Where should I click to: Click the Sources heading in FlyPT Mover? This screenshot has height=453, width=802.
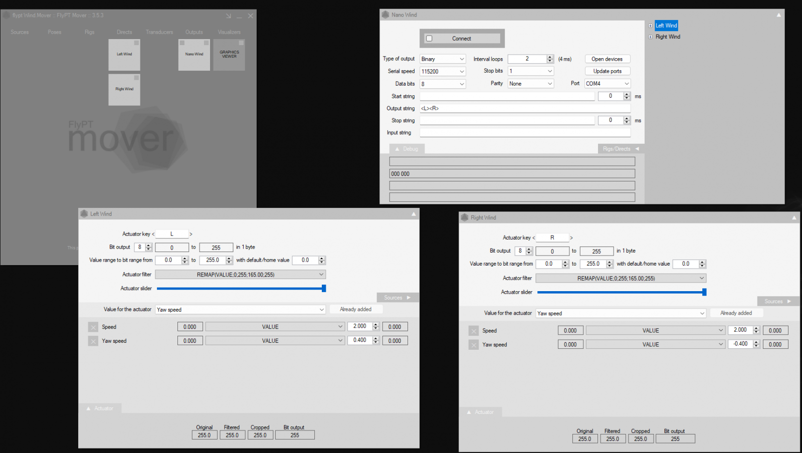[20, 33]
